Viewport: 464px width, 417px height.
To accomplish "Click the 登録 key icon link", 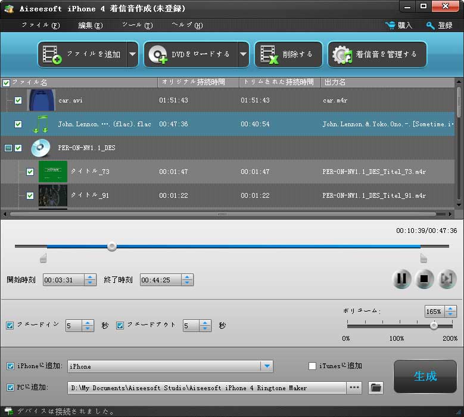I will coord(431,26).
